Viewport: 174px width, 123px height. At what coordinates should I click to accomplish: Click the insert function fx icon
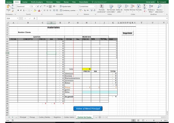tap(35, 19)
